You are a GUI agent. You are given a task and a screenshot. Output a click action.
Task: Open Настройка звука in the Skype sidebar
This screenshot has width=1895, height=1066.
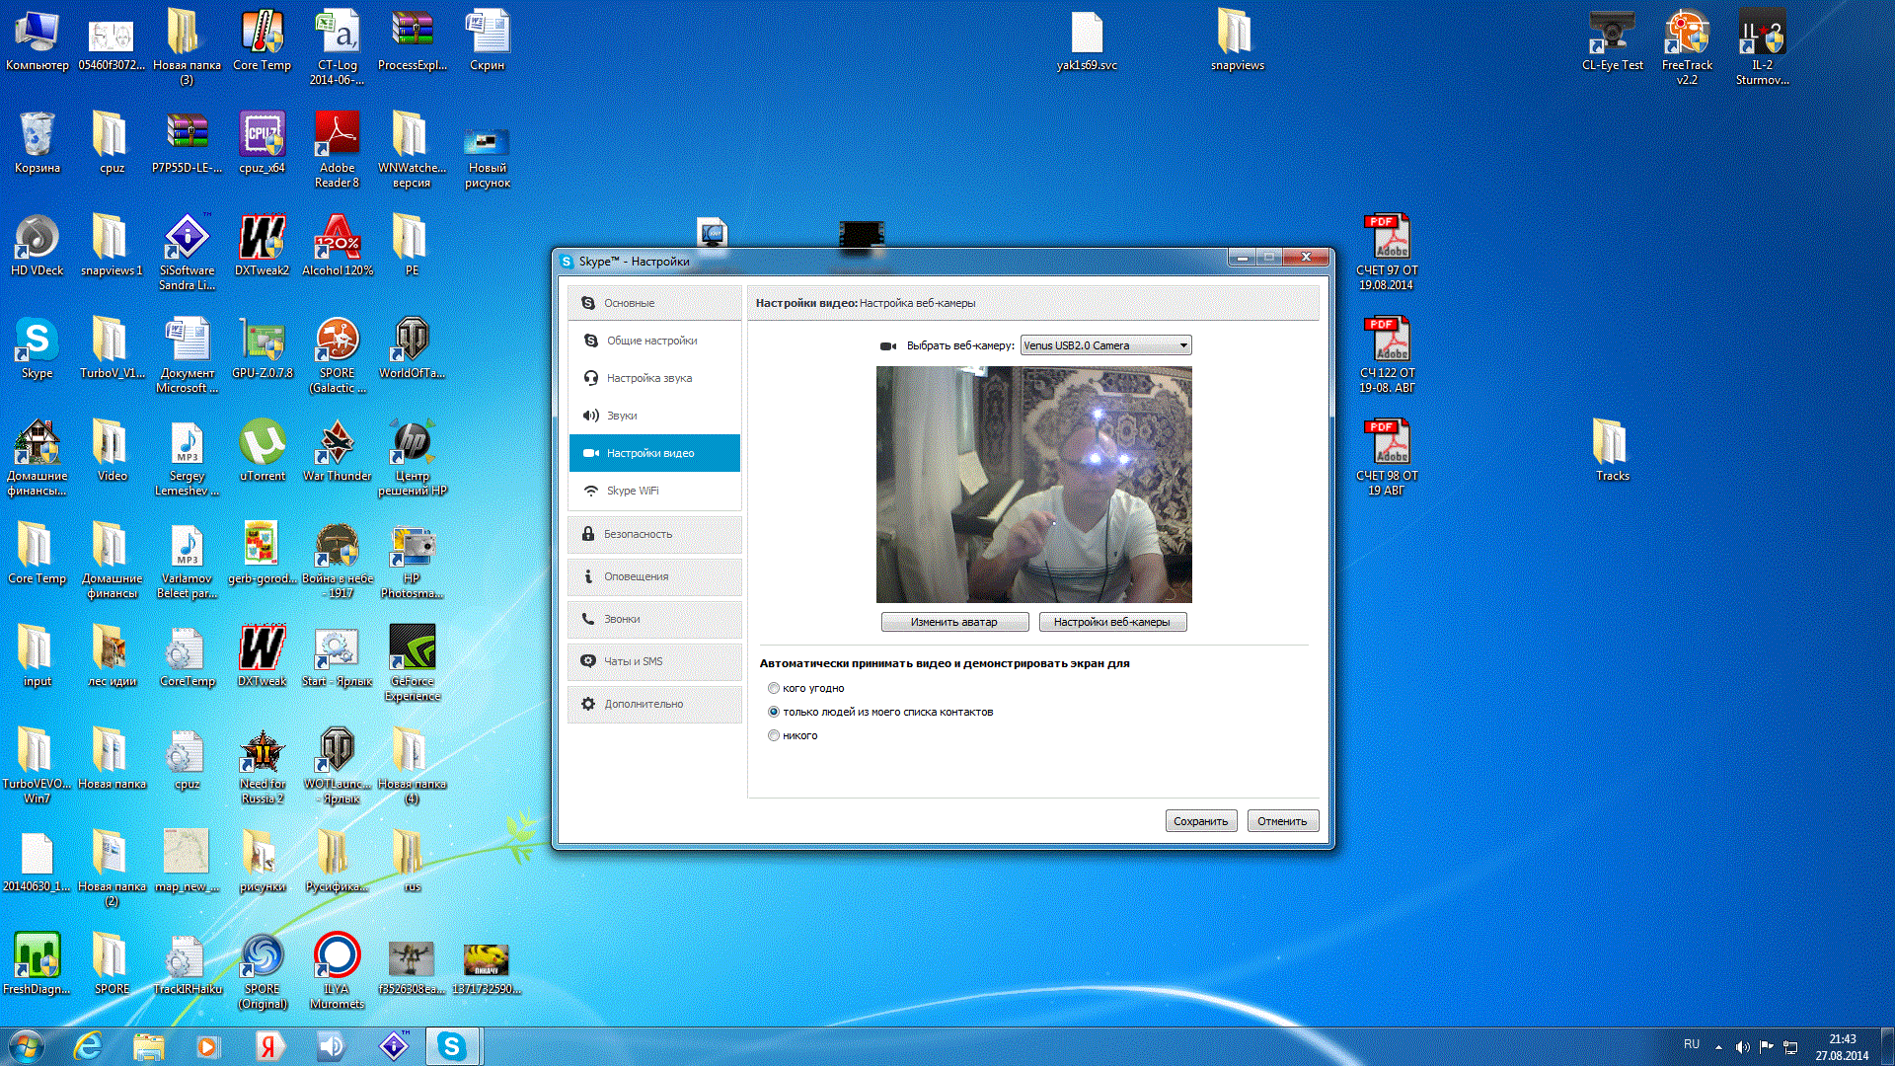(654, 378)
